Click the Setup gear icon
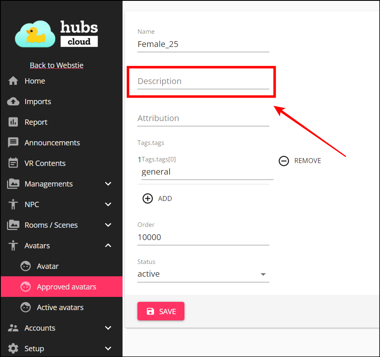Screen dimensions: 380x357 tap(13, 348)
